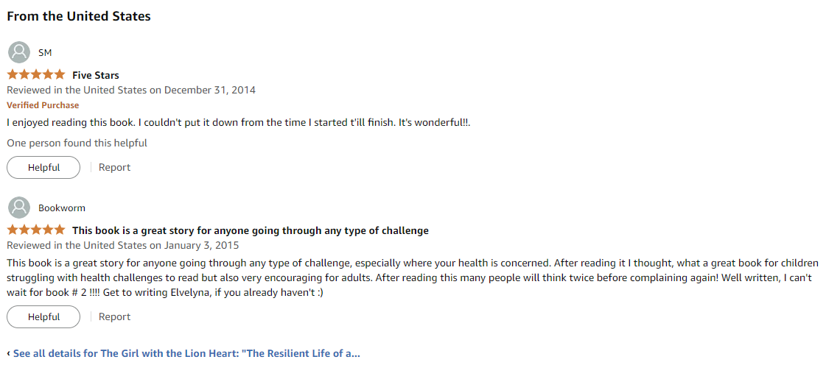This screenshot has height=379, width=840.
Task: Click the "From the United States" heading
Action: (x=79, y=17)
